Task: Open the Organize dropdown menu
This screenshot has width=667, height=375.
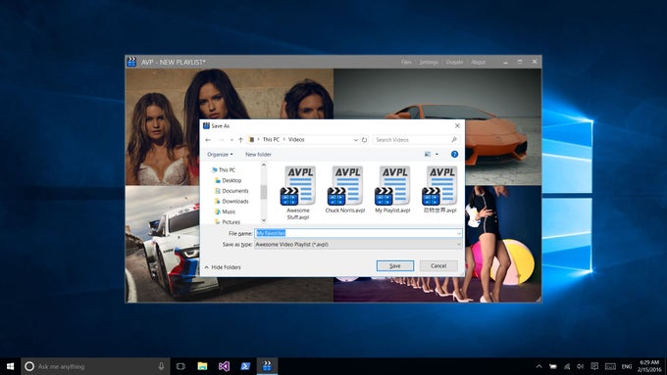Action: coord(220,154)
